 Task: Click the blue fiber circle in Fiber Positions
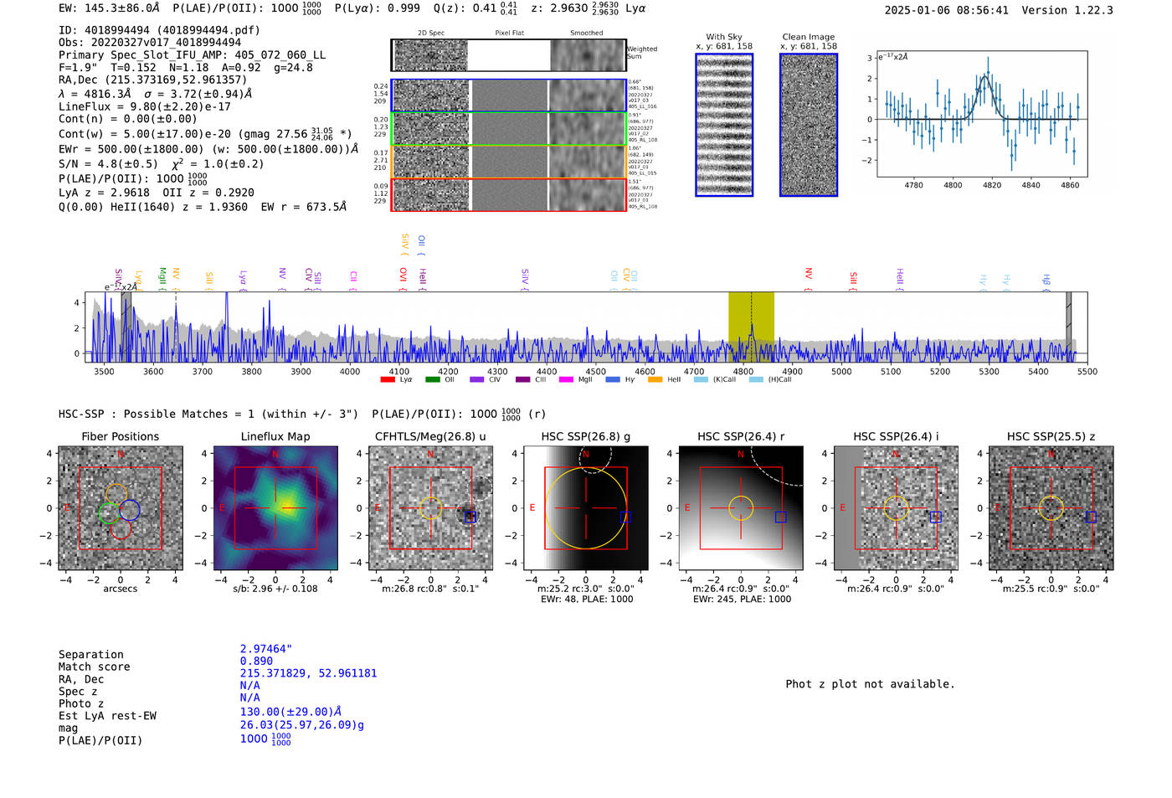[x=129, y=510]
